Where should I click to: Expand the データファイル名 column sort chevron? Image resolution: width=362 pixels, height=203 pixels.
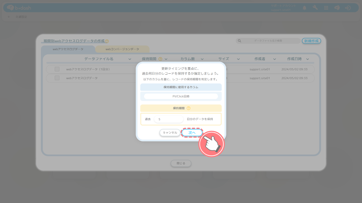pos(130,59)
